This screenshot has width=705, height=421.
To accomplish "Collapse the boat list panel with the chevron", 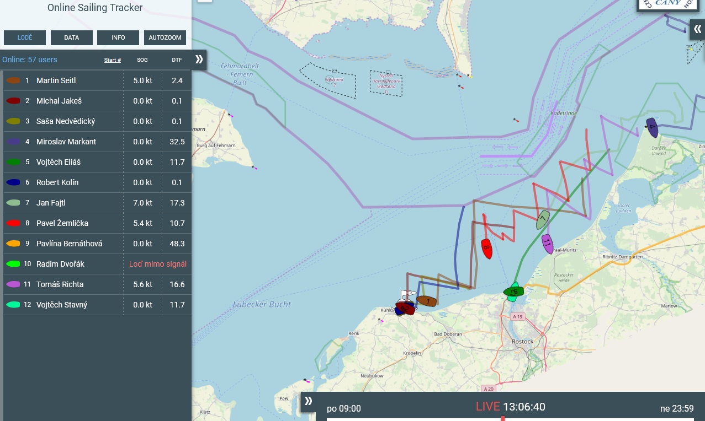I will point(199,60).
